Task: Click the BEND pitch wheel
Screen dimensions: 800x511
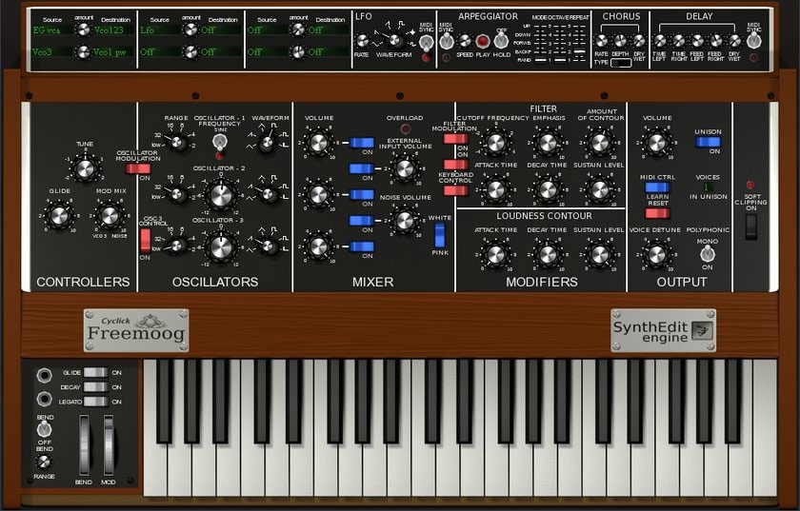Action: 84,445
